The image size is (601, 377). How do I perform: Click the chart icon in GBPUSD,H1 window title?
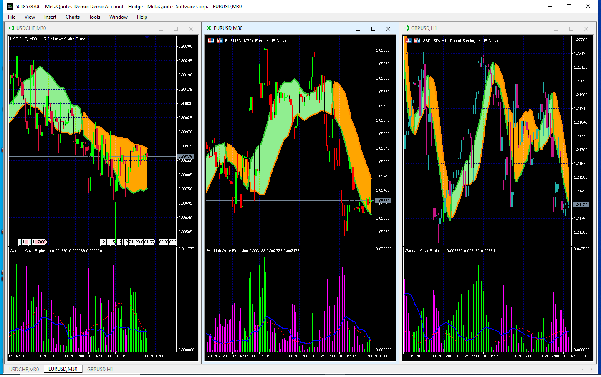407,28
